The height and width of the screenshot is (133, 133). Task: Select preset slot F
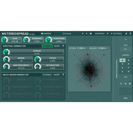tap(128, 68)
